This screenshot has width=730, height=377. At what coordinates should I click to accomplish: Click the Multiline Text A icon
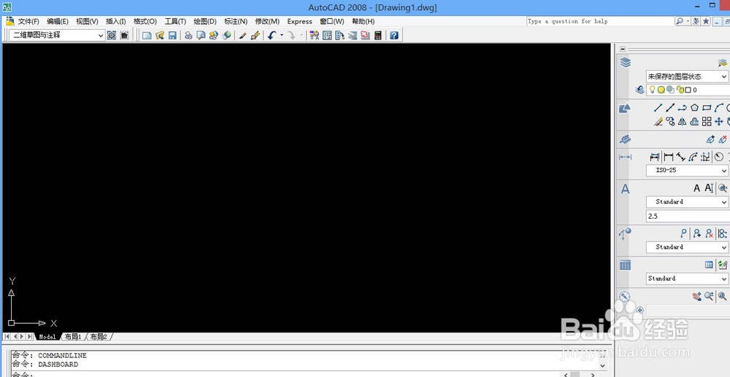pyautogui.click(x=696, y=188)
